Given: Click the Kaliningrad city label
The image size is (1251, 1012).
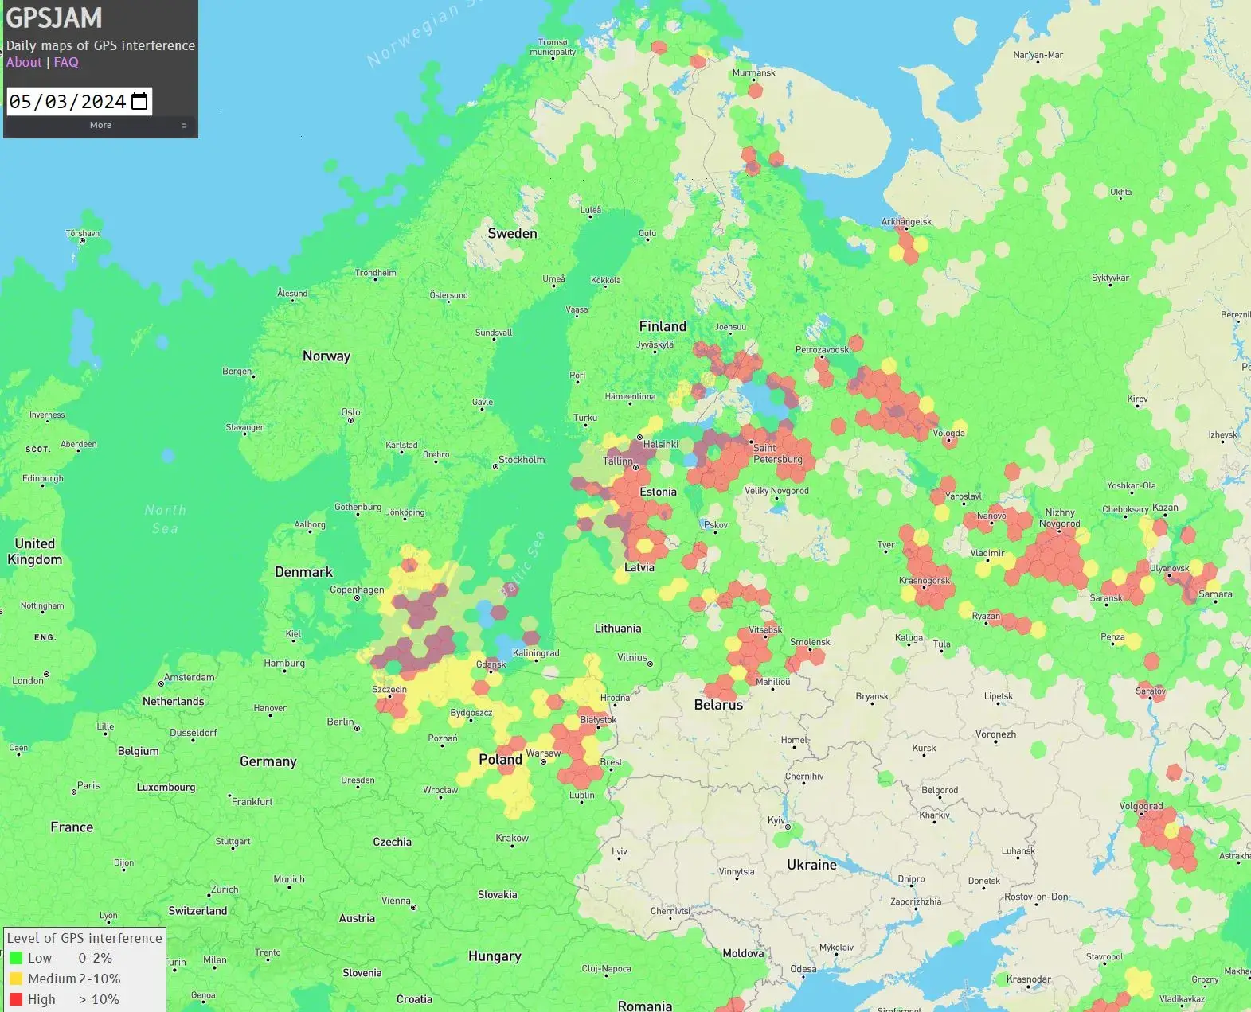Looking at the screenshot, I should pyautogui.click(x=535, y=653).
